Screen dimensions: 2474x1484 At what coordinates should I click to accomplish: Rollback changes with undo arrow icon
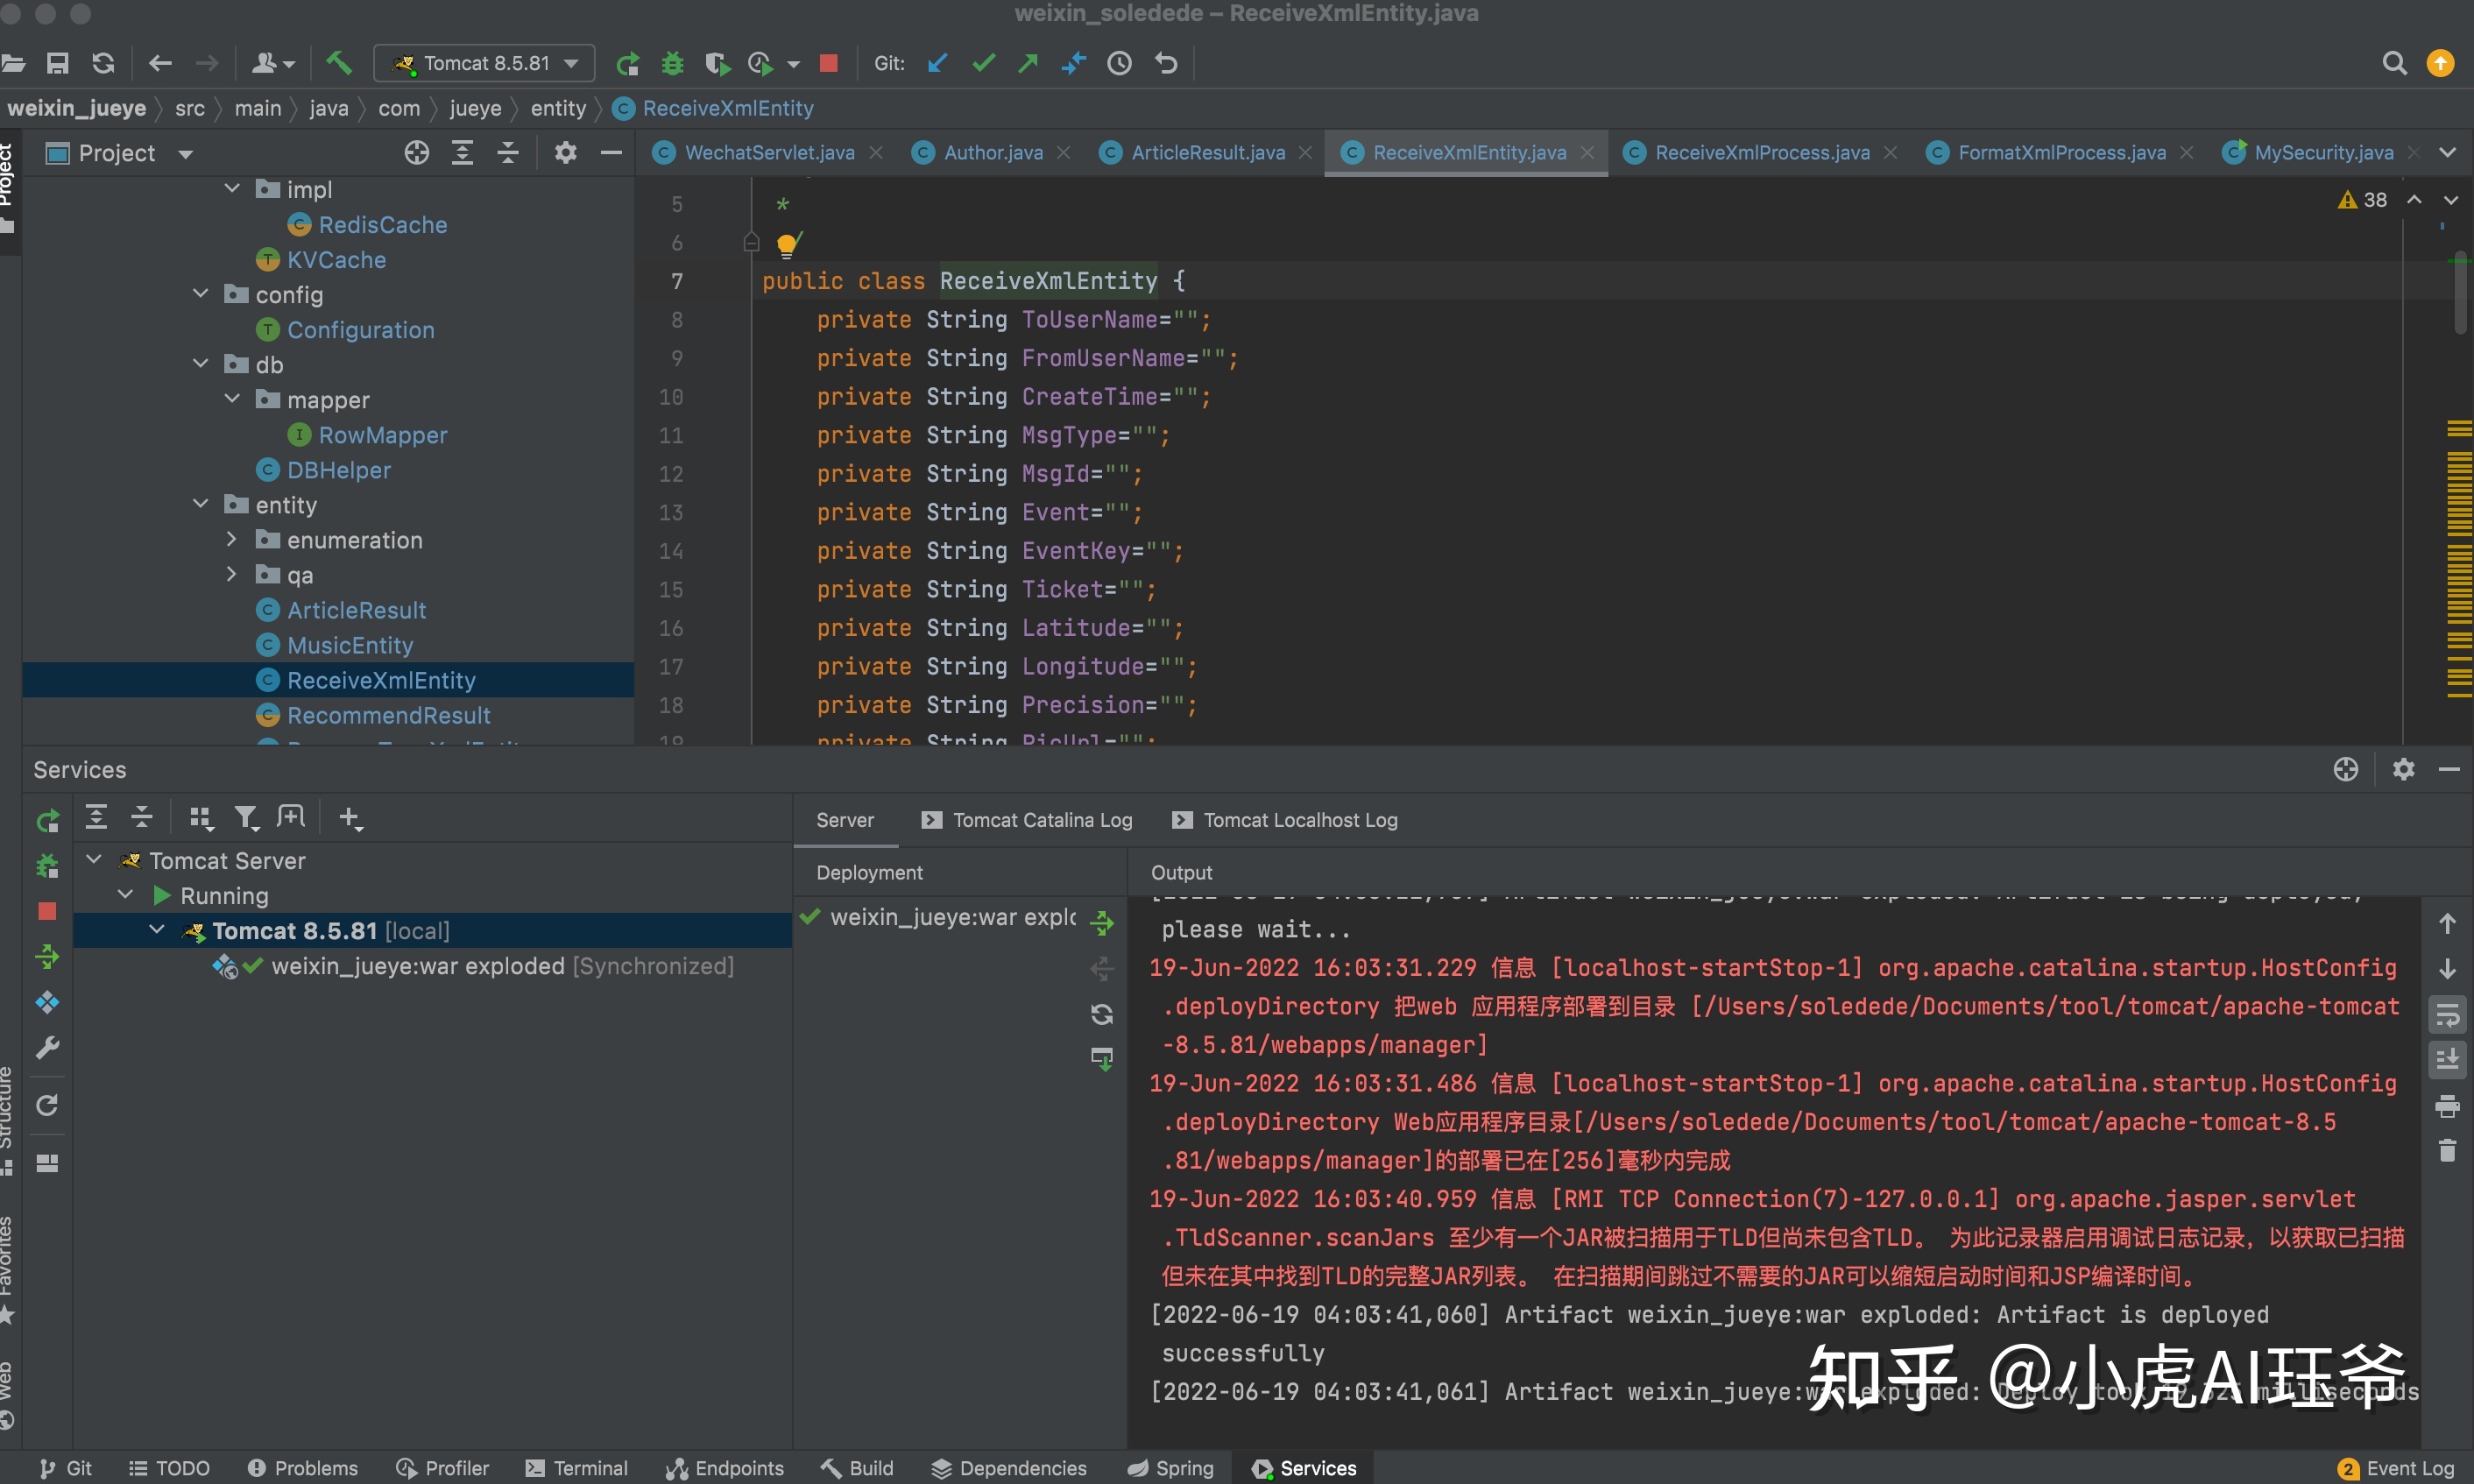1166,63
